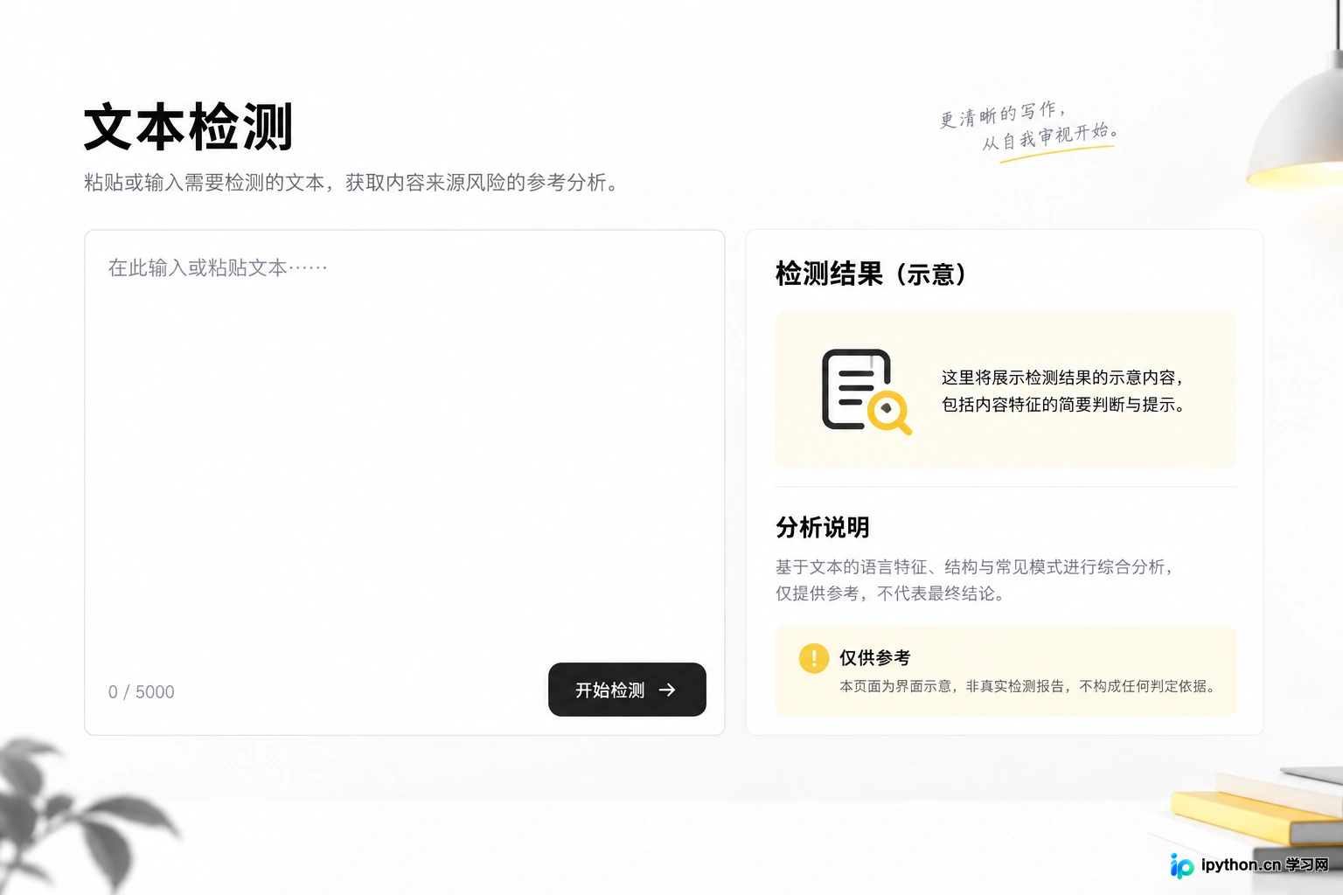
Task: Start detection with the 开始检测 button
Action: coord(627,690)
